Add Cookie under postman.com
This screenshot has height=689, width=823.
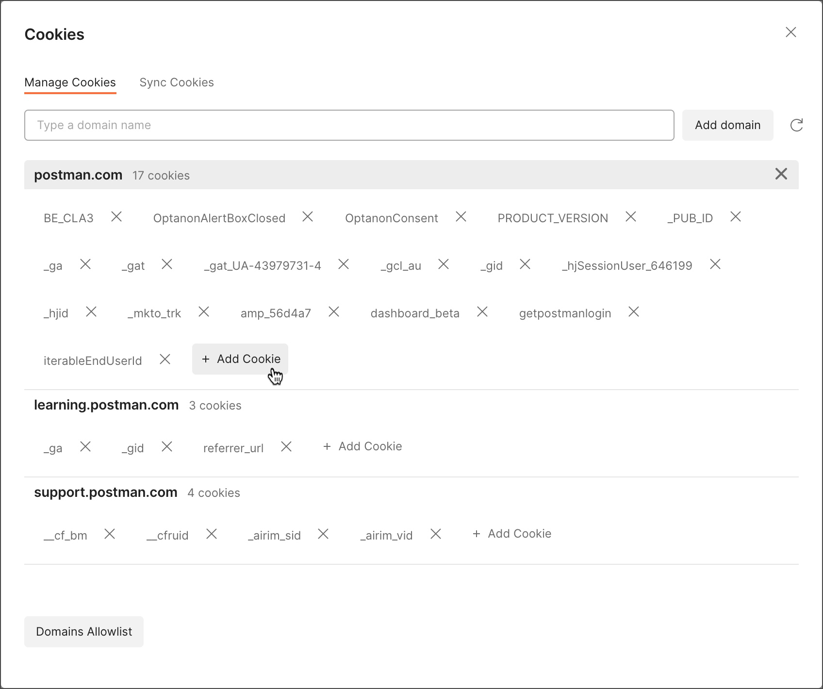point(241,359)
